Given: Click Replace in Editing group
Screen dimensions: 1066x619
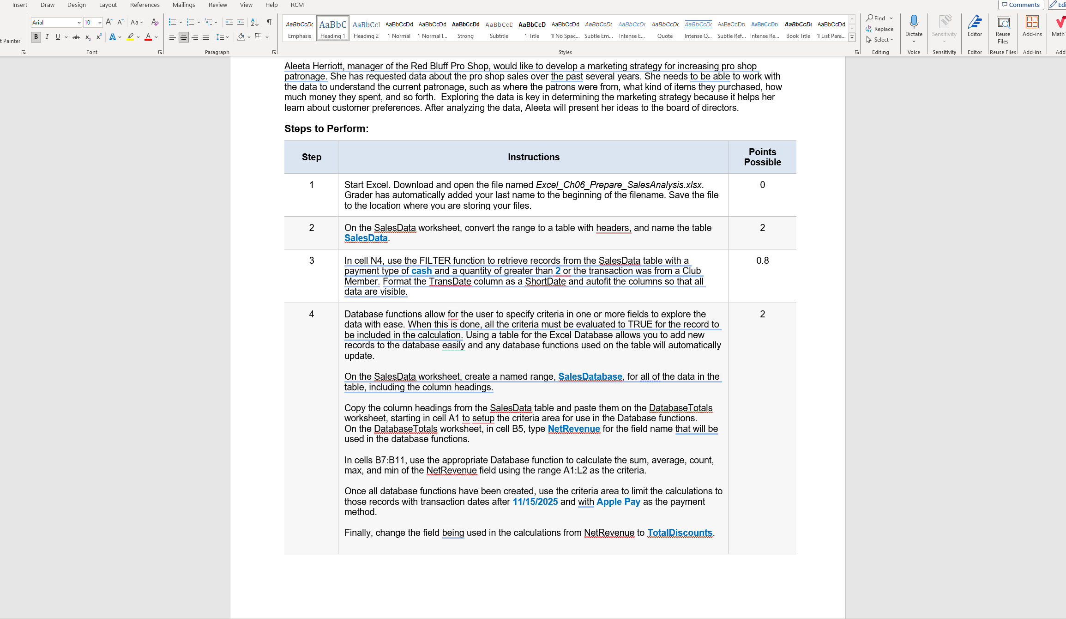Looking at the screenshot, I should click(x=880, y=29).
